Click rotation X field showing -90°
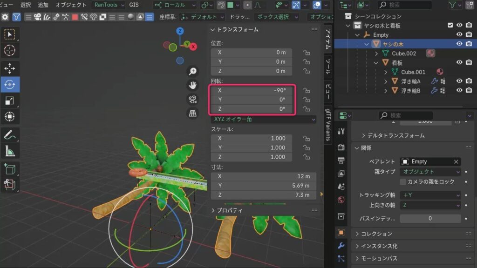This screenshot has width=477, height=268. click(x=252, y=91)
